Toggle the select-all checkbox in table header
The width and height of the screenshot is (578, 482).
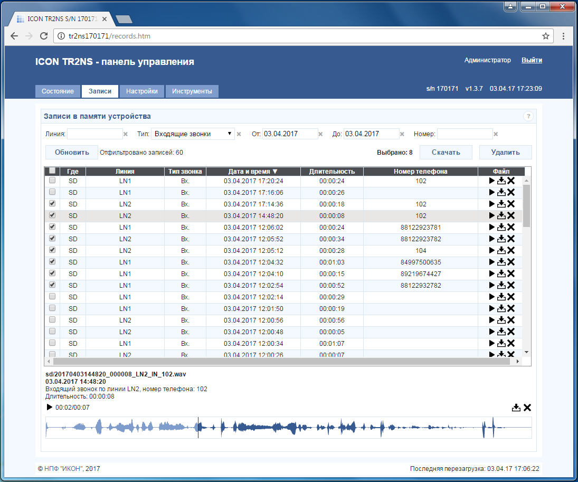[x=52, y=171]
